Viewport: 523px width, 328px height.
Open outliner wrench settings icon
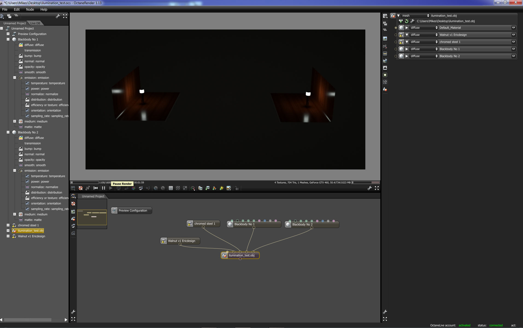click(x=58, y=16)
